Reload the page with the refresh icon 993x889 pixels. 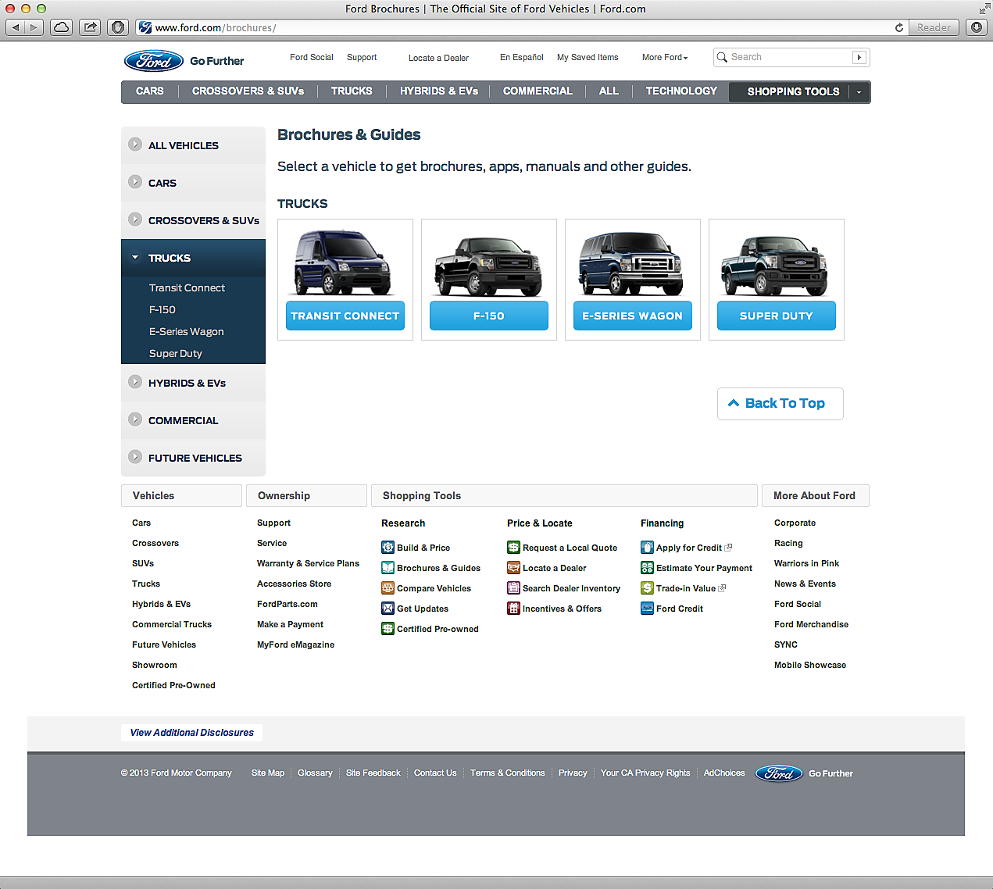[899, 27]
